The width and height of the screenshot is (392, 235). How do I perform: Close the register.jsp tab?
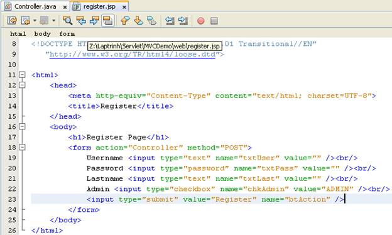124,8
